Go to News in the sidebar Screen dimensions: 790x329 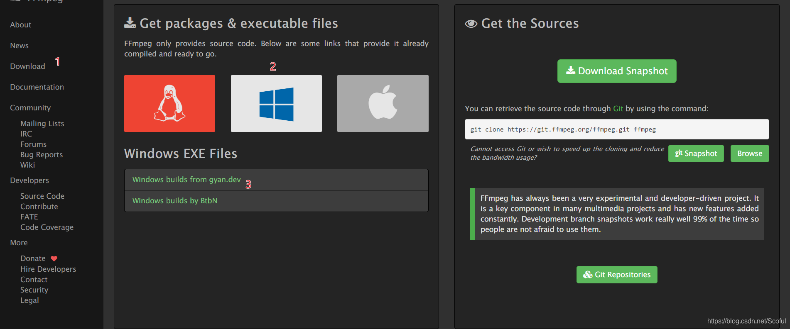coord(20,46)
